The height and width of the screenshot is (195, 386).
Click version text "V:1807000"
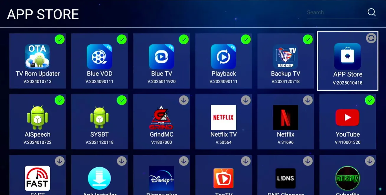[x=161, y=142]
